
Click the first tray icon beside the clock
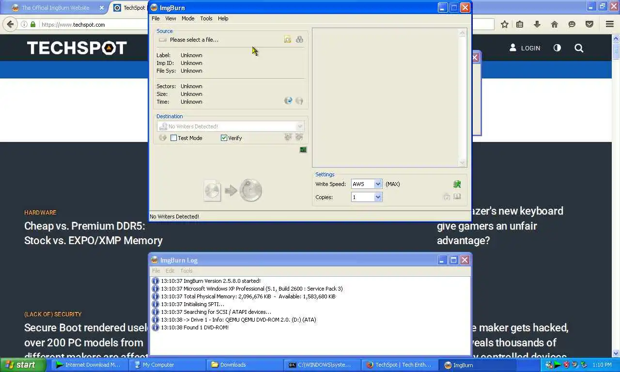[x=548, y=365]
